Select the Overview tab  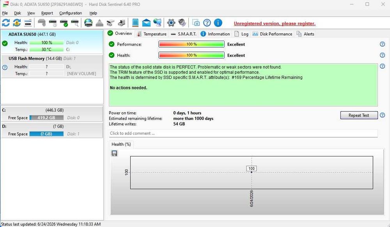pos(120,33)
